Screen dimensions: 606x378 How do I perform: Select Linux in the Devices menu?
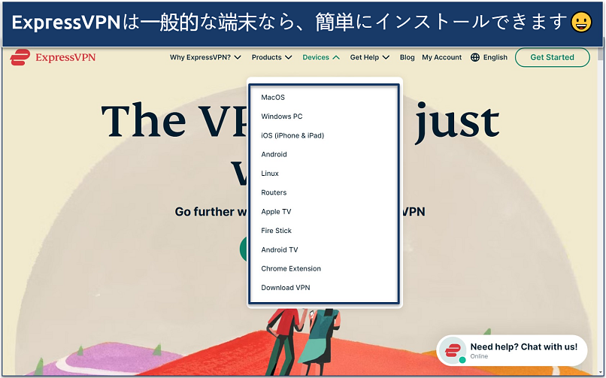[x=270, y=174]
